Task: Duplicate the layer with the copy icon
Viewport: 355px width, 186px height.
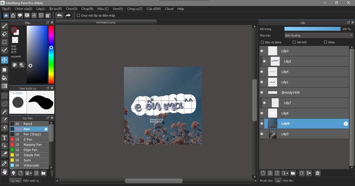Action: click(x=302, y=173)
